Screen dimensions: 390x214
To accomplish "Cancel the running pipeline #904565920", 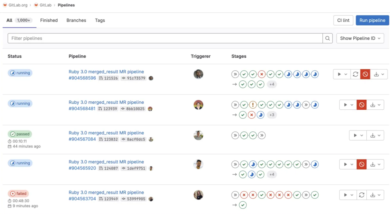I will tap(361, 164).
